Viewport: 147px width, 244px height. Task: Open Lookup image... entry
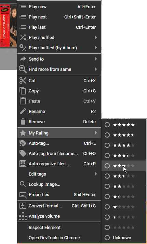pyautogui.click(x=59, y=184)
